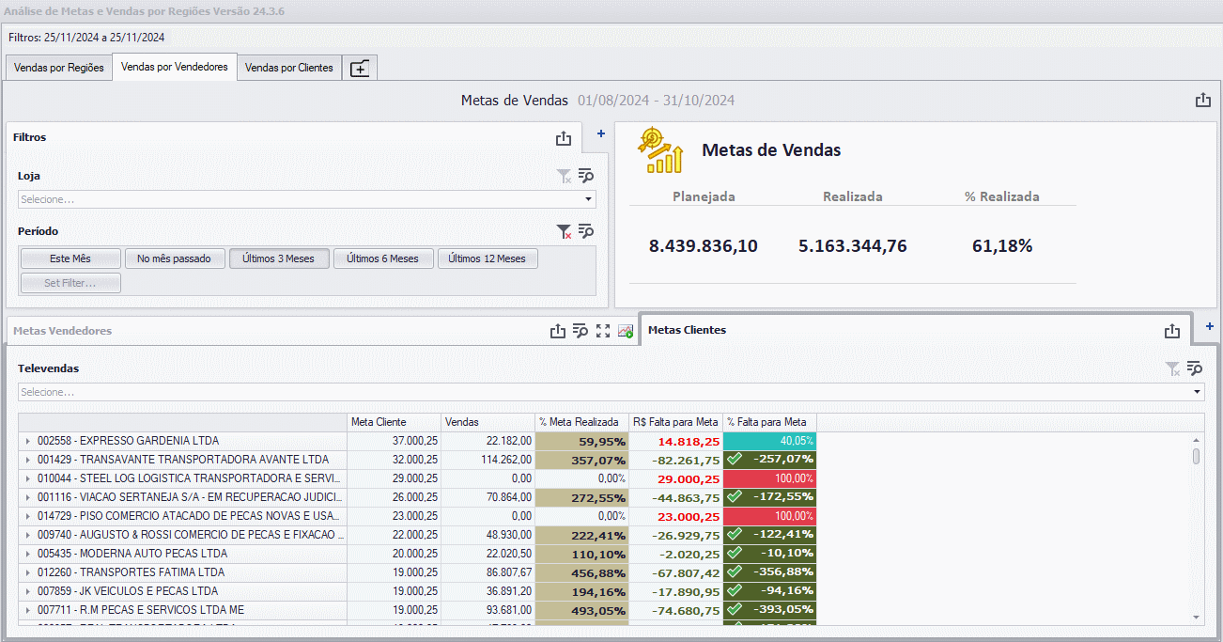Expand row 001429 - TRANSAVANTE TRANSPORTADORA
This screenshot has width=1223, height=642.
(28, 460)
